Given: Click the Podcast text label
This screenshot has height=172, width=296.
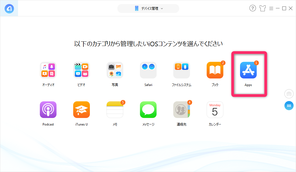Looking at the screenshot, I should [x=48, y=124].
